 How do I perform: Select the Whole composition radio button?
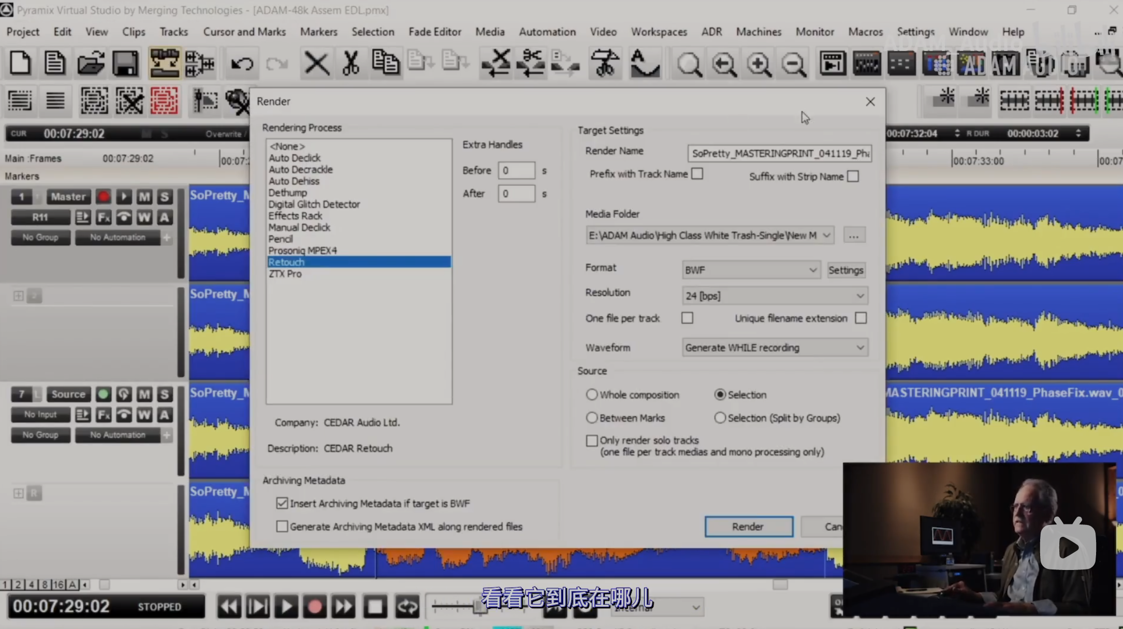(x=592, y=394)
